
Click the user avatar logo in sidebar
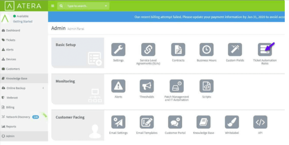(5, 18)
